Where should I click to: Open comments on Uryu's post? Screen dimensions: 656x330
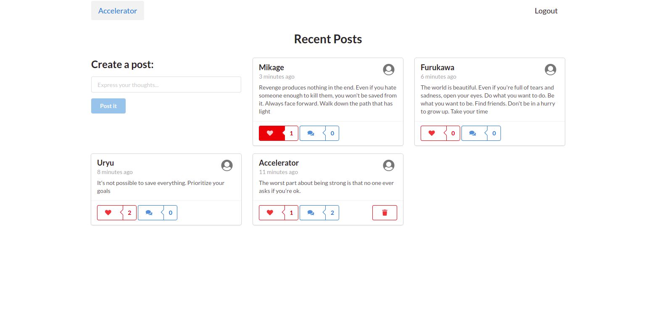pyautogui.click(x=149, y=213)
